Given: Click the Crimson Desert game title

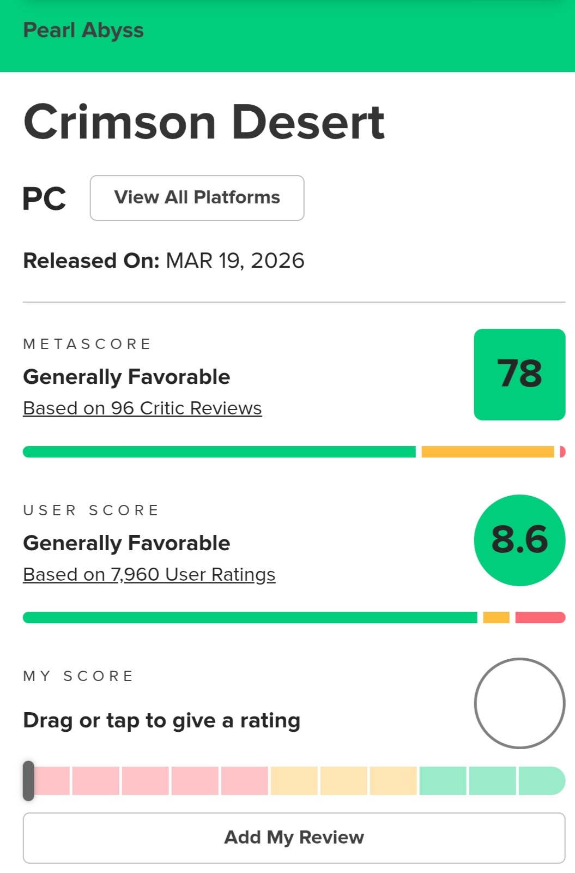Looking at the screenshot, I should (204, 122).
